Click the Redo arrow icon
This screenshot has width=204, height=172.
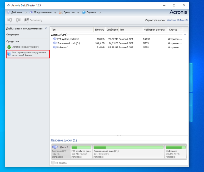point(18,20)
